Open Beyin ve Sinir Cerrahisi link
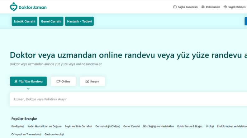Viewport: 247px width, 138px height. (x=78, y=126)
